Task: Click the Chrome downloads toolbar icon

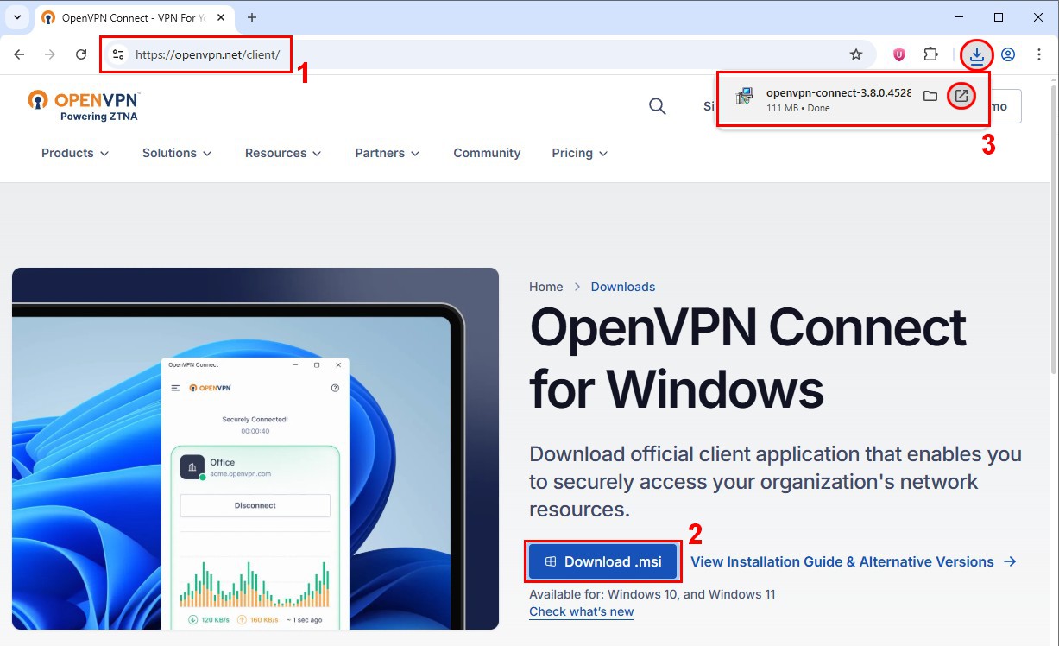Action: point(976,54)
